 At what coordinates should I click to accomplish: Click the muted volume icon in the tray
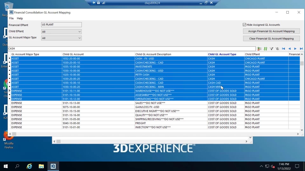pyautogui.click(x=273, y=166)
